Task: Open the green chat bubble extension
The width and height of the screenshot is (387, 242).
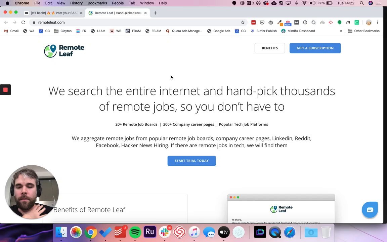Action: pyautogui.click(x=339, y=23)
